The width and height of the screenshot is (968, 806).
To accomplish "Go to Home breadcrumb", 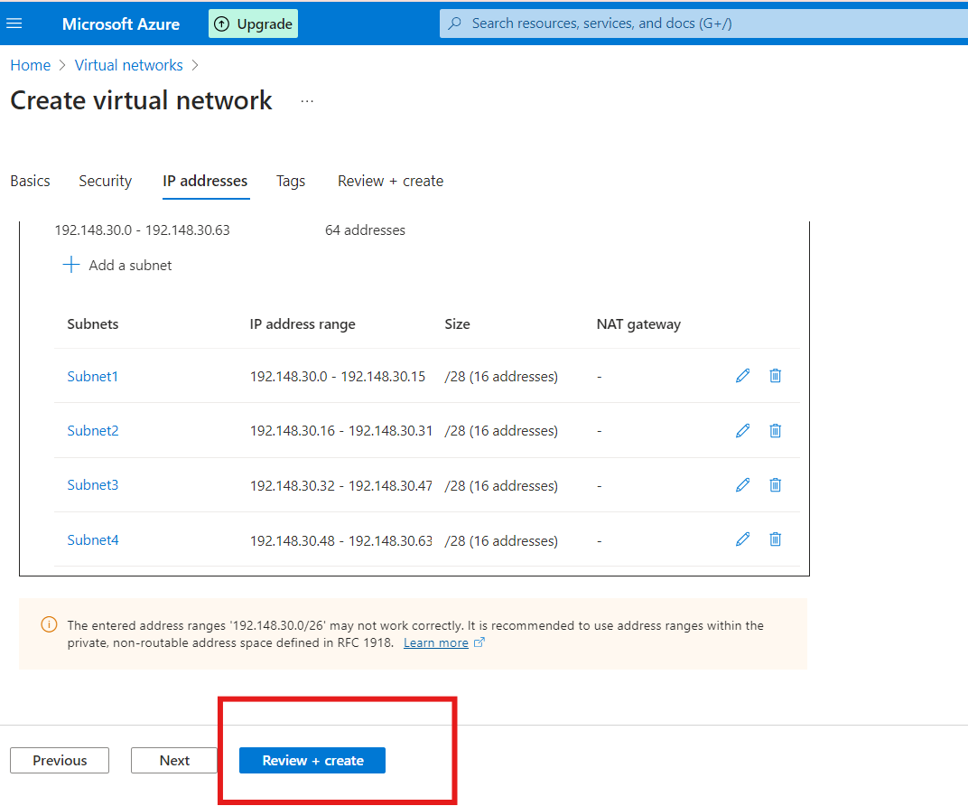I will 31,65.
